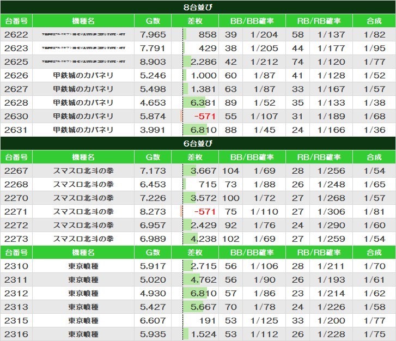Screen dimensions: 396x341
Task: Select machine number 2625 cell
Action: click(16, 62)
